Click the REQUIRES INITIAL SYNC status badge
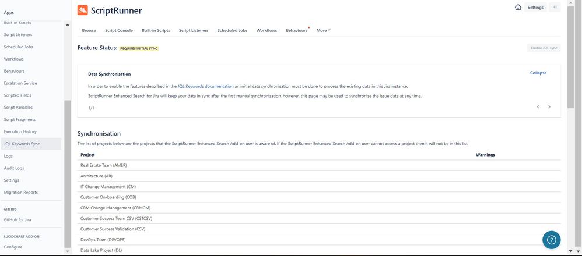 pyautogui.click(x=139, y=48)
